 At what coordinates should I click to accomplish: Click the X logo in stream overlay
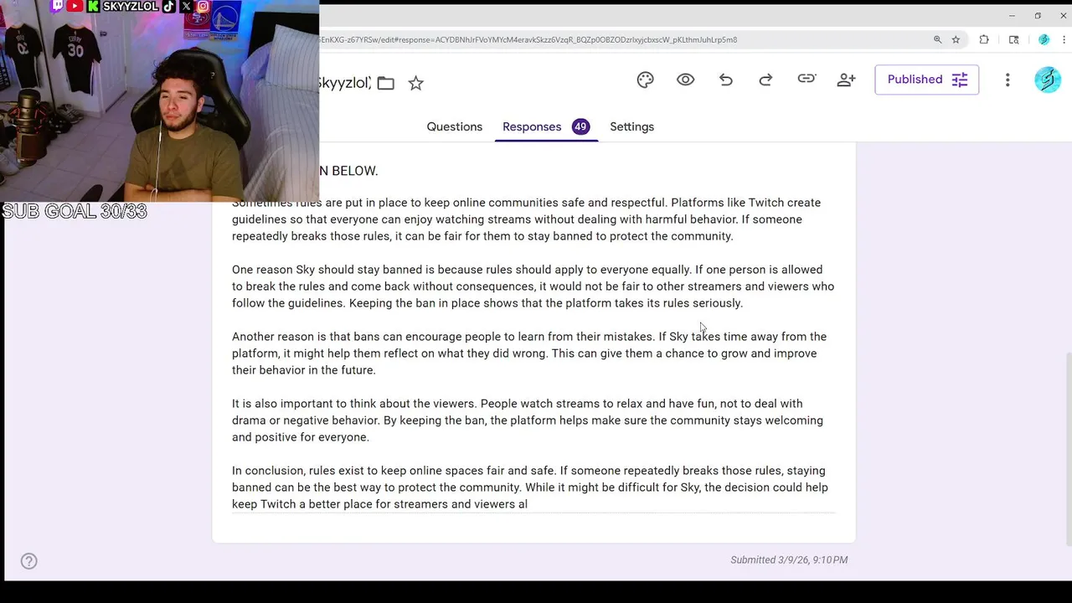(186, 6)
